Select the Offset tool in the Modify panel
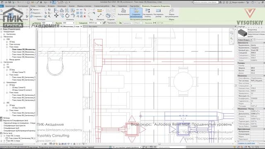This screenshot has width=265, height=149. [x=62, y=10]
